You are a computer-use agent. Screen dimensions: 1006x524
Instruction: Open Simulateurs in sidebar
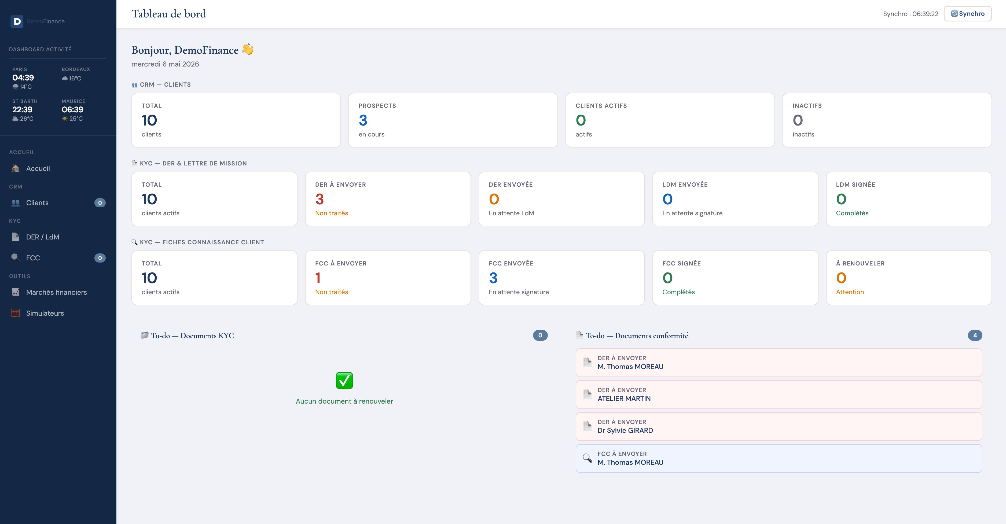[x=58, y=313]
